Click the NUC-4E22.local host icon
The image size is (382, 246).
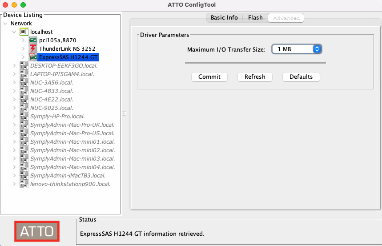24,100
